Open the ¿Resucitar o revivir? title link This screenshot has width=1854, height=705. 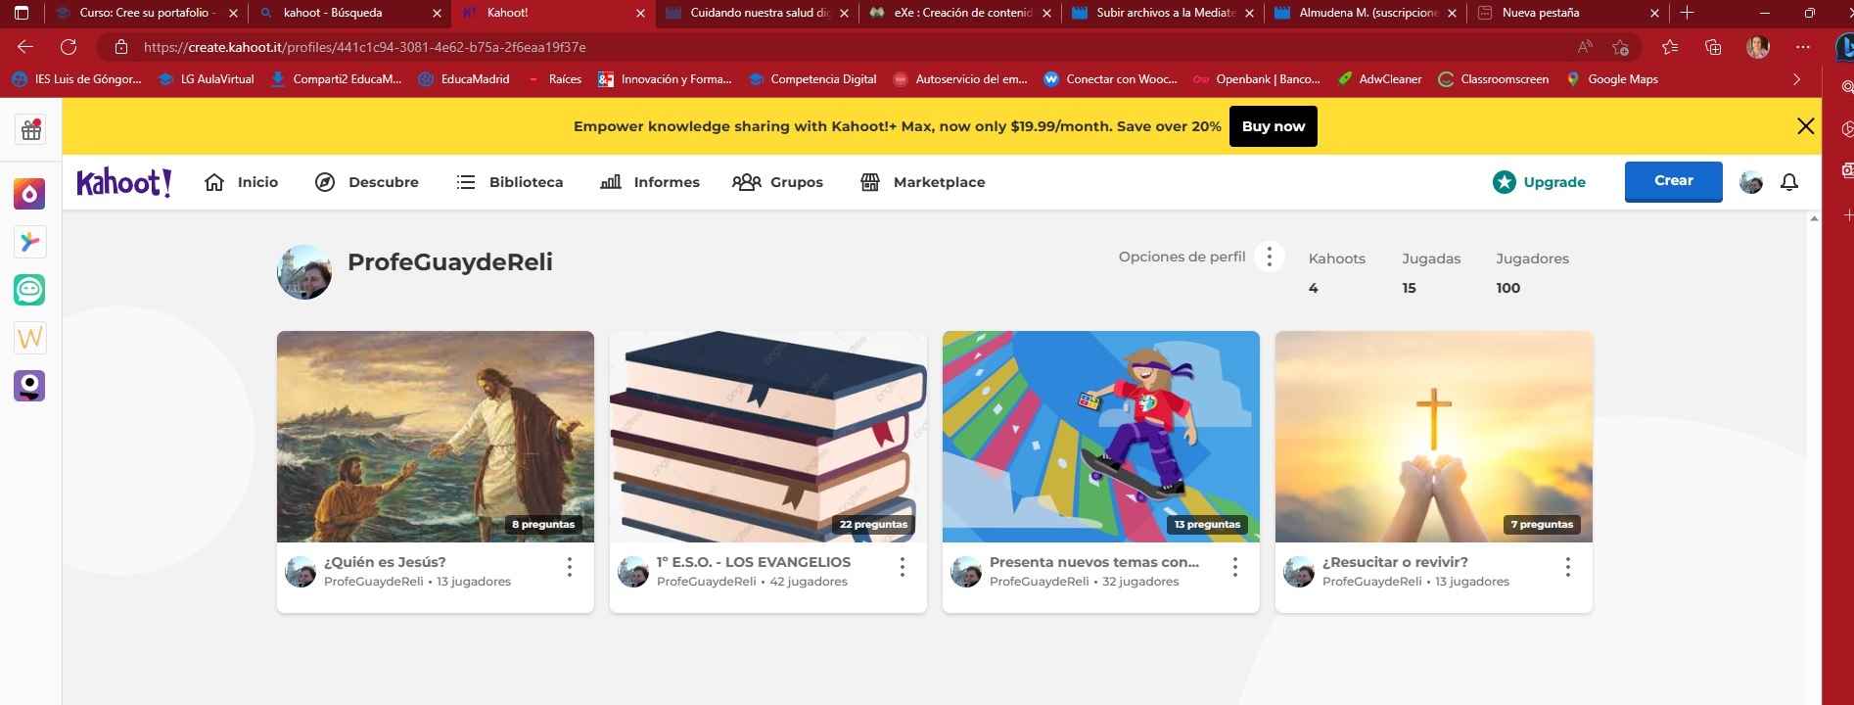tap(1395, 562)
